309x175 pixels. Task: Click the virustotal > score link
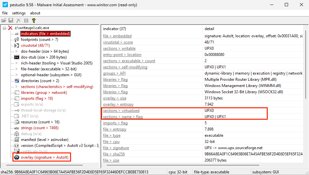pos(118,42)
